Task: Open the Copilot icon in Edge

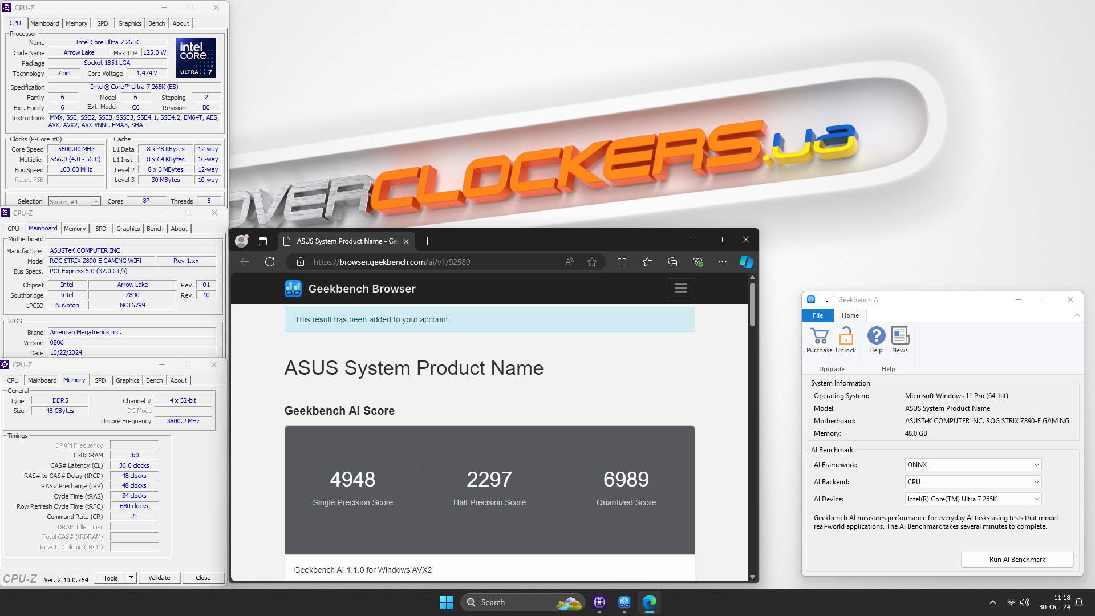Action: (746, 262)
